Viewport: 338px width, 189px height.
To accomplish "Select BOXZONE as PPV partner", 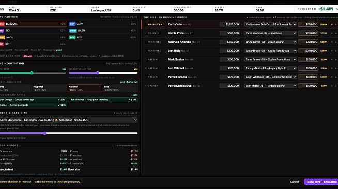I will pos(33,24).
